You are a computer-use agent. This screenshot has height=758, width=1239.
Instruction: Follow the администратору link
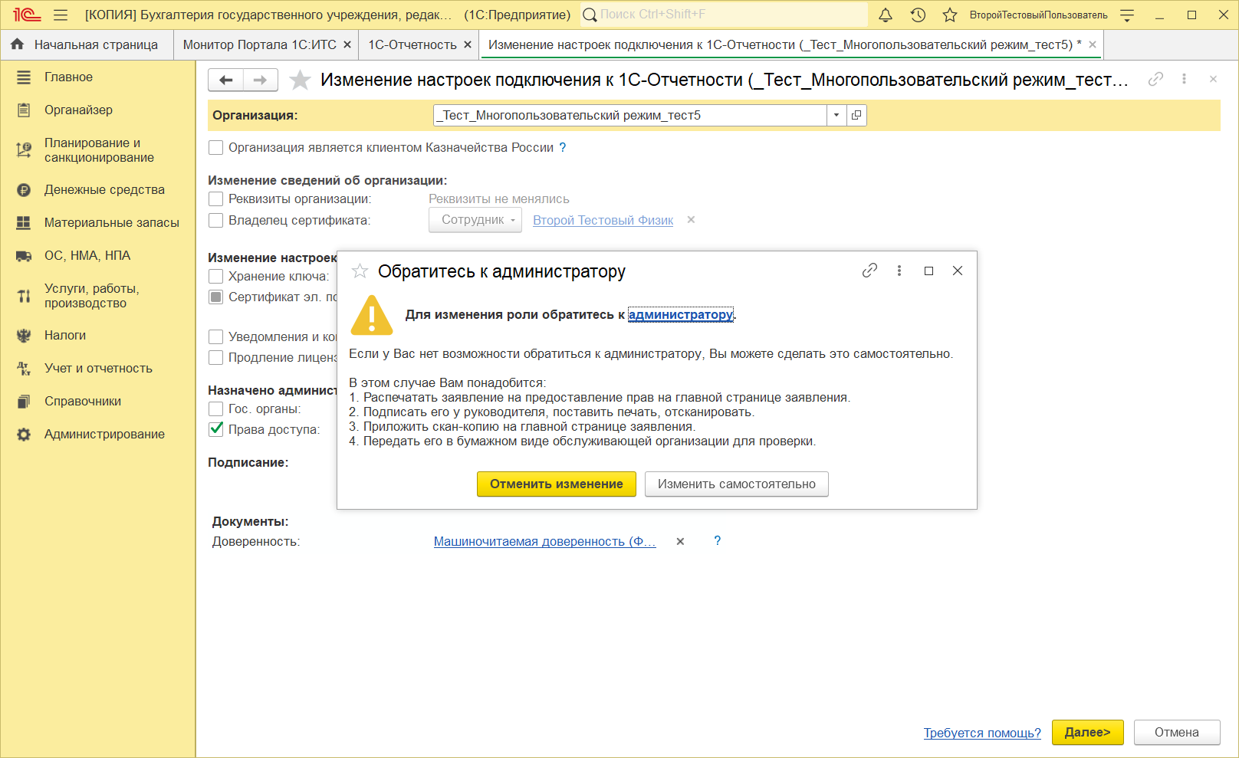[681, 314]
